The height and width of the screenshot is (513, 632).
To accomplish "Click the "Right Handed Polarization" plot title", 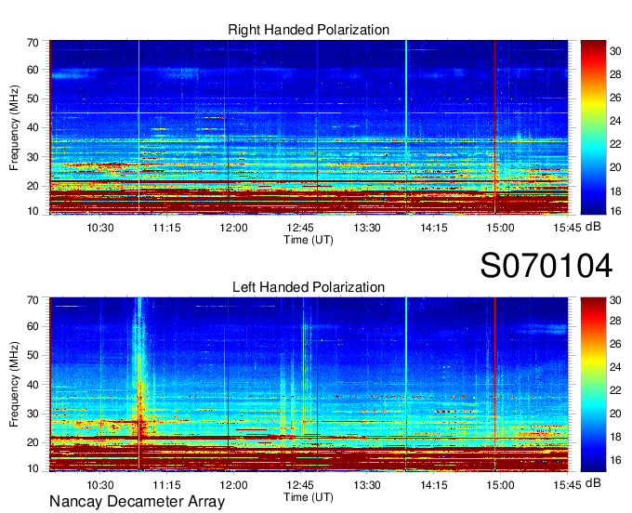I will [309, 30].
